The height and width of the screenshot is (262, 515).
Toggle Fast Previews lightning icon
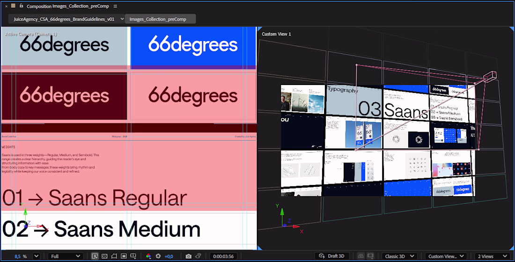click(95, 256)
